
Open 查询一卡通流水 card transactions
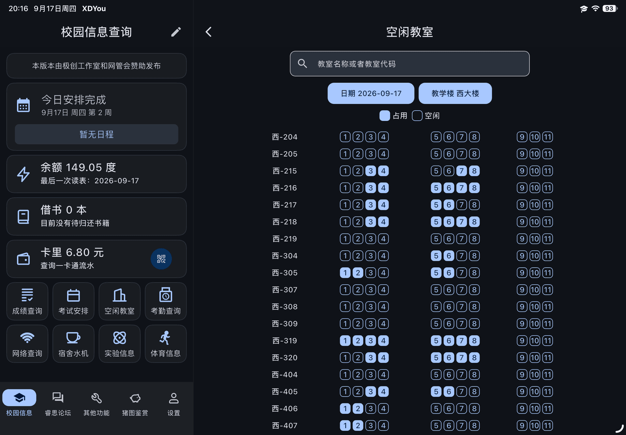coord(67,266)
